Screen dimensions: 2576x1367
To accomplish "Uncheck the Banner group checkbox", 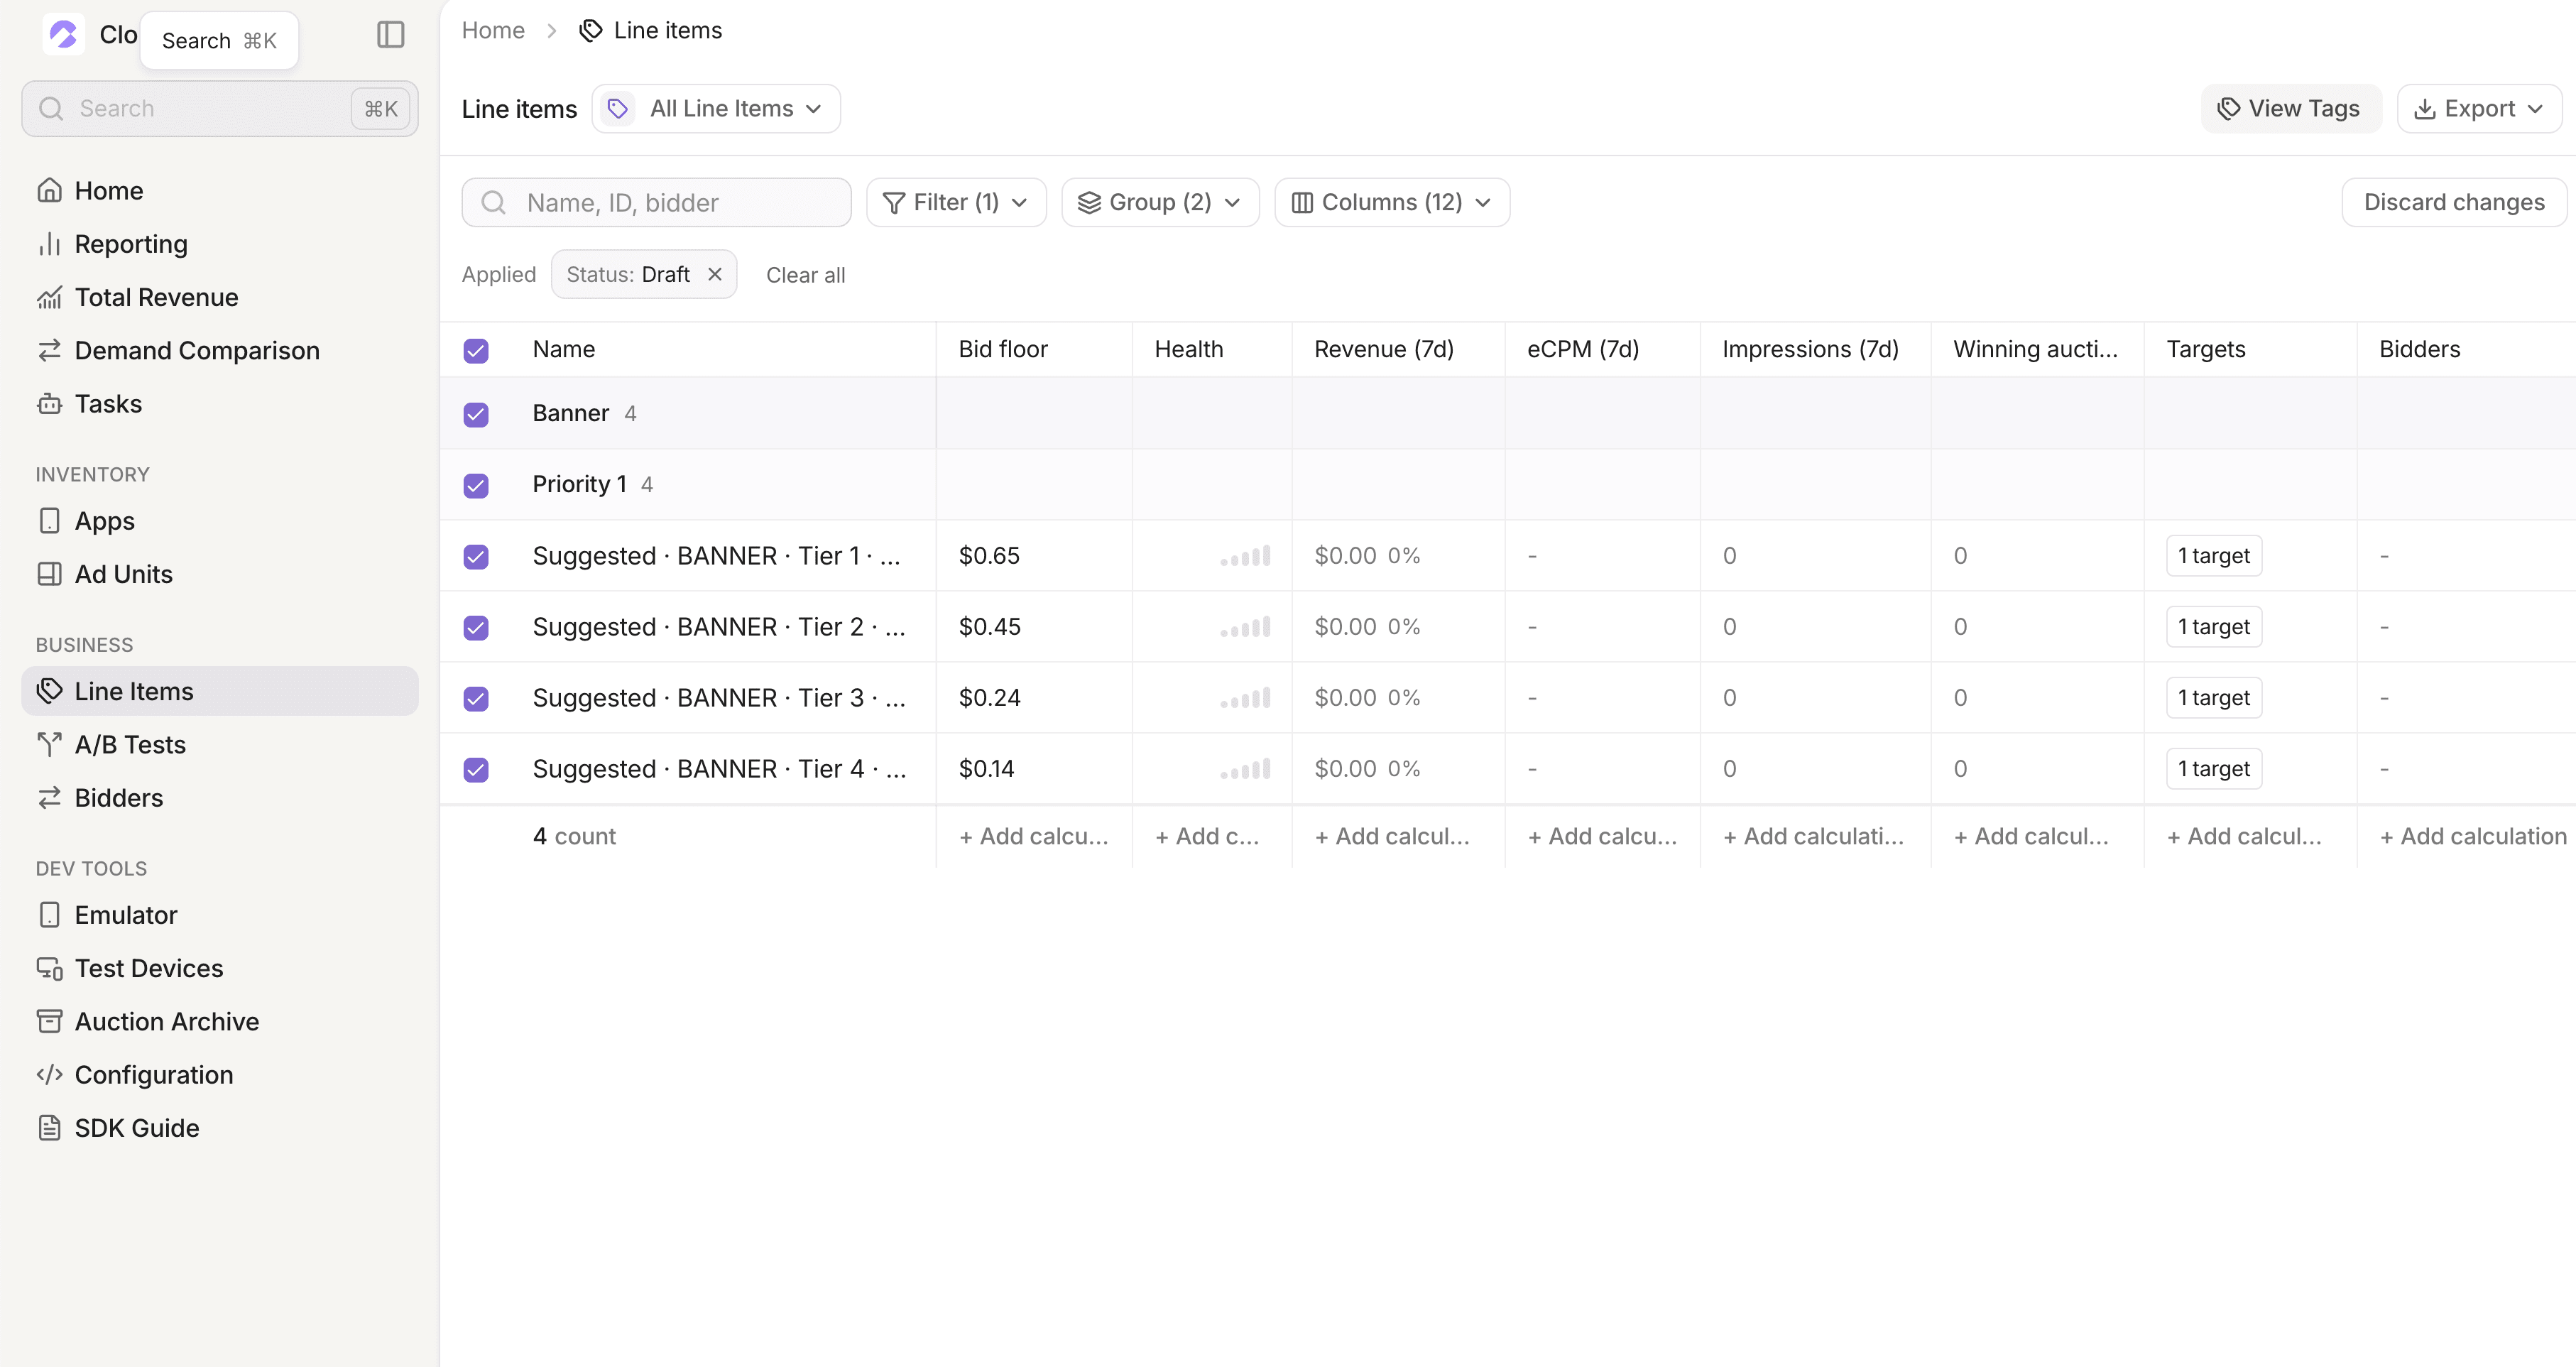I will 476,414.
